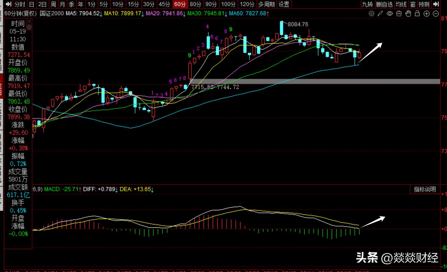Click the 60分钟(复权) chart title
447x272 pixels.
click(x=21, y=13)
